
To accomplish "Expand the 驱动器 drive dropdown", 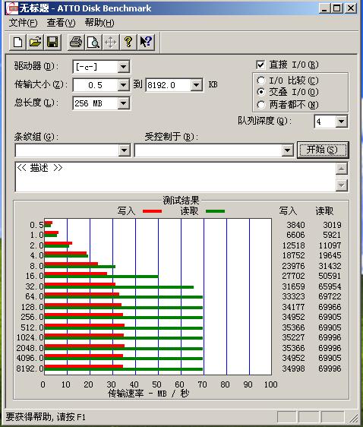I will 123,67.
